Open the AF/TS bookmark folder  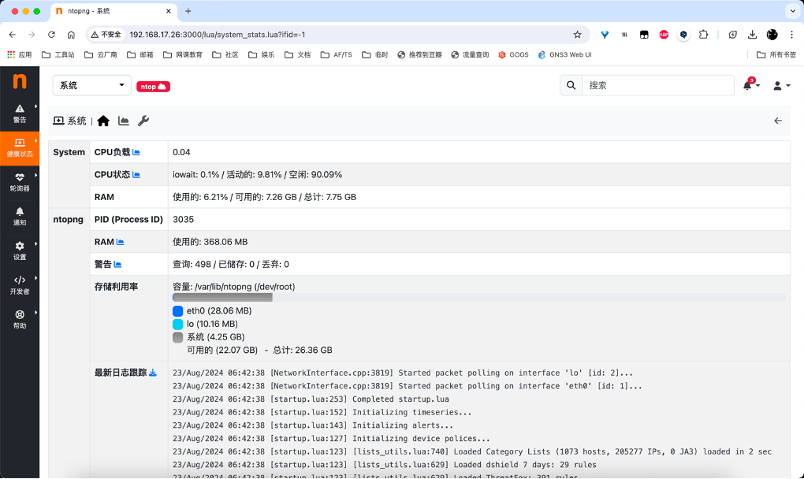[x=337, y=54]
